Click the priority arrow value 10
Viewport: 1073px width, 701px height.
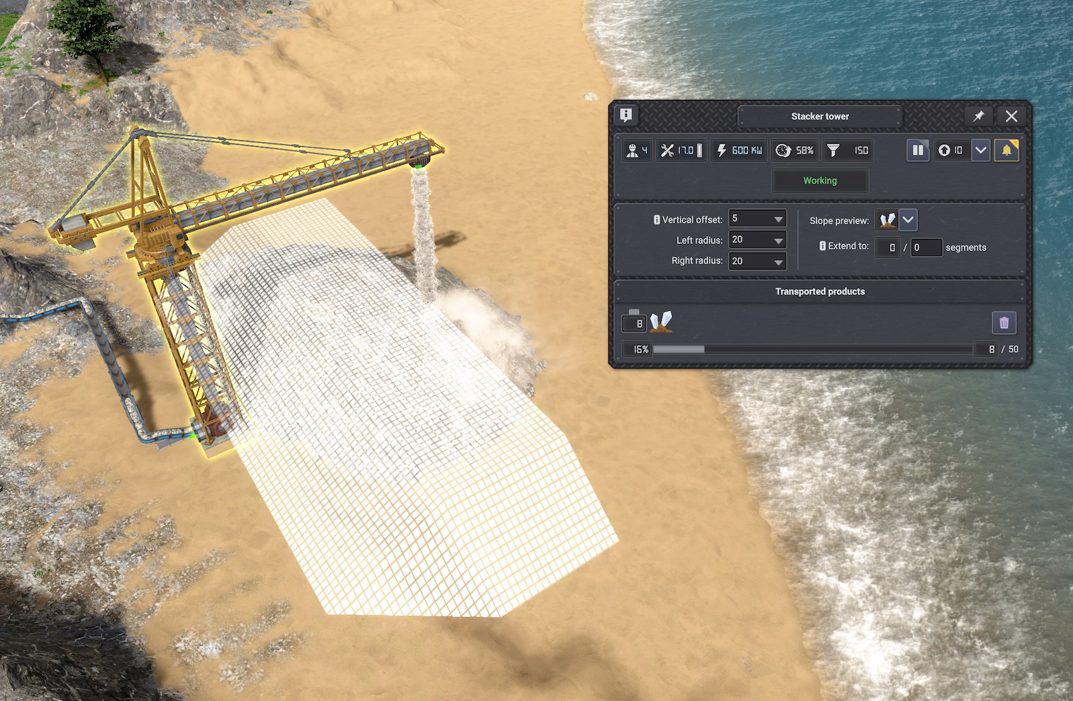click(x=952, y=151)
